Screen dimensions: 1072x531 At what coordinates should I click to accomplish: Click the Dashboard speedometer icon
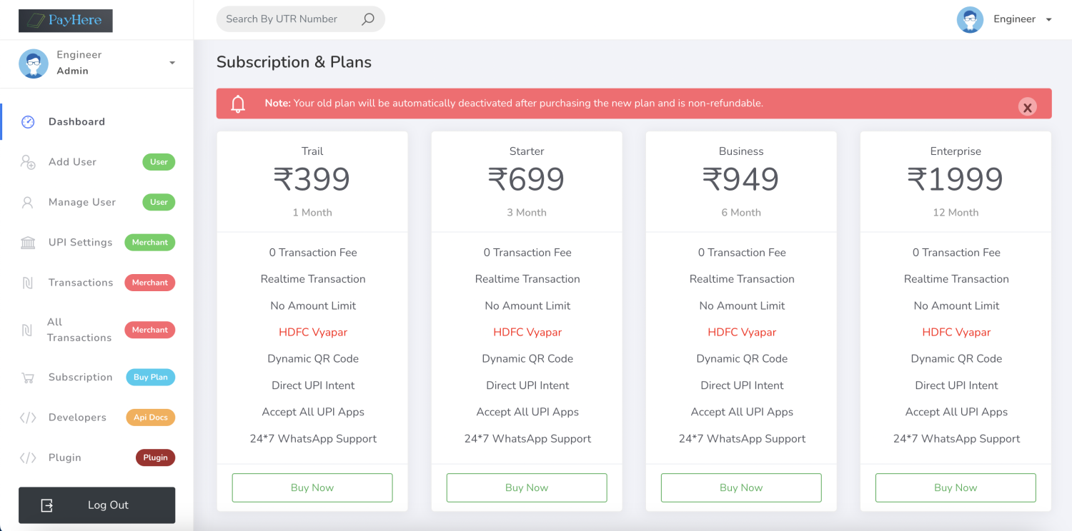click(28, 122)
